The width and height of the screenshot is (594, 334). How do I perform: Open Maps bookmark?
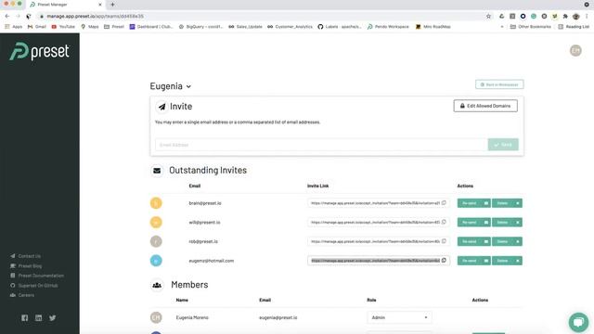(90, 27)
